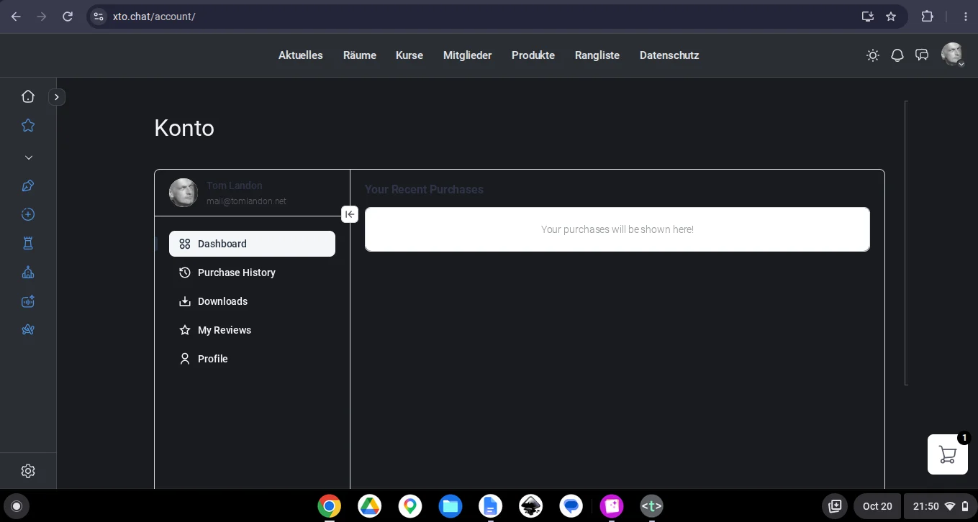Bookmark this page with the star icon
Viewport: 978px width, 522px height.
pyautogui.click(x=891, y=17)
